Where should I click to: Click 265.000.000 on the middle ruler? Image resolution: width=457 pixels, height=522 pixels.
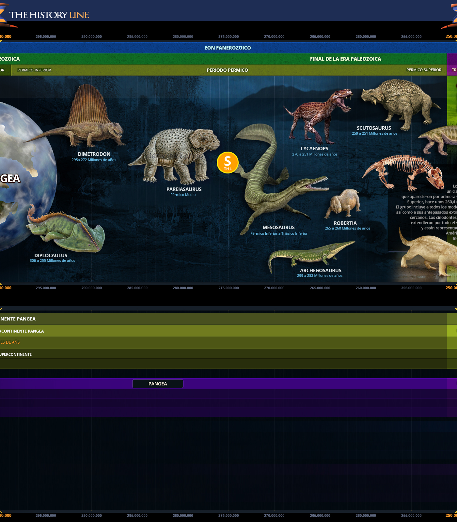point(320,288)
